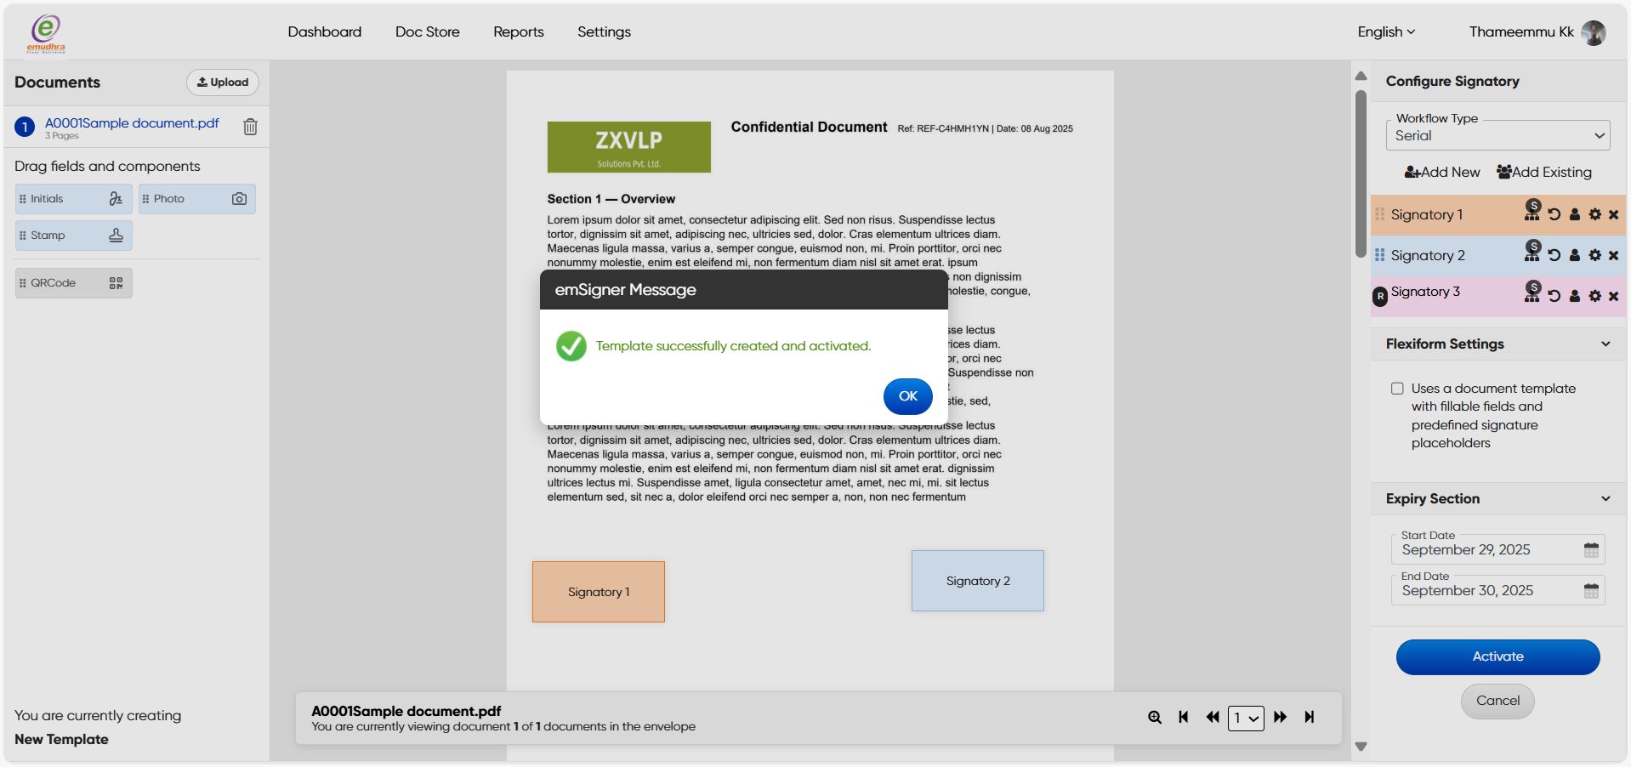Enable the document template with fillable fields checkbox
This screenshot has width=1631, height=767.
pos(1397,389)
